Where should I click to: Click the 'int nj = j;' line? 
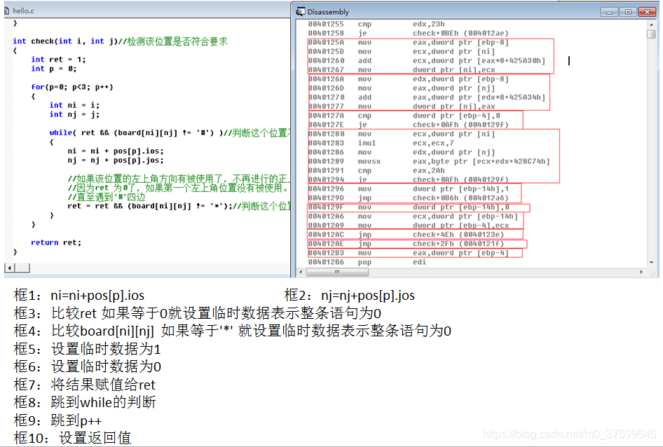(x=74, y=115)
